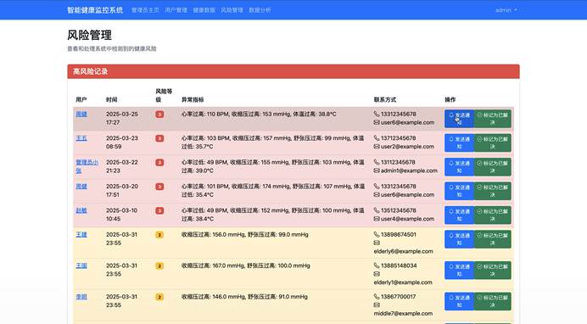Open user link in the 2025-03-25 17:27 row
Screen dimensions: 587x324
(81, 115)
